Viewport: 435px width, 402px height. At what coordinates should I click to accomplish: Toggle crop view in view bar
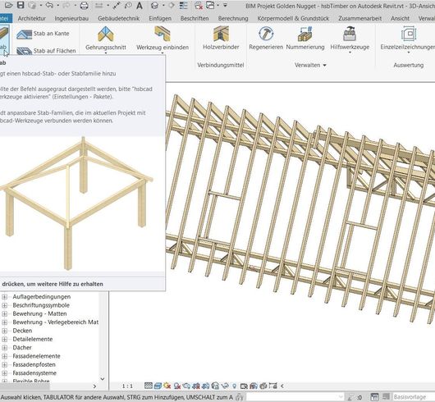coord(196,386)
